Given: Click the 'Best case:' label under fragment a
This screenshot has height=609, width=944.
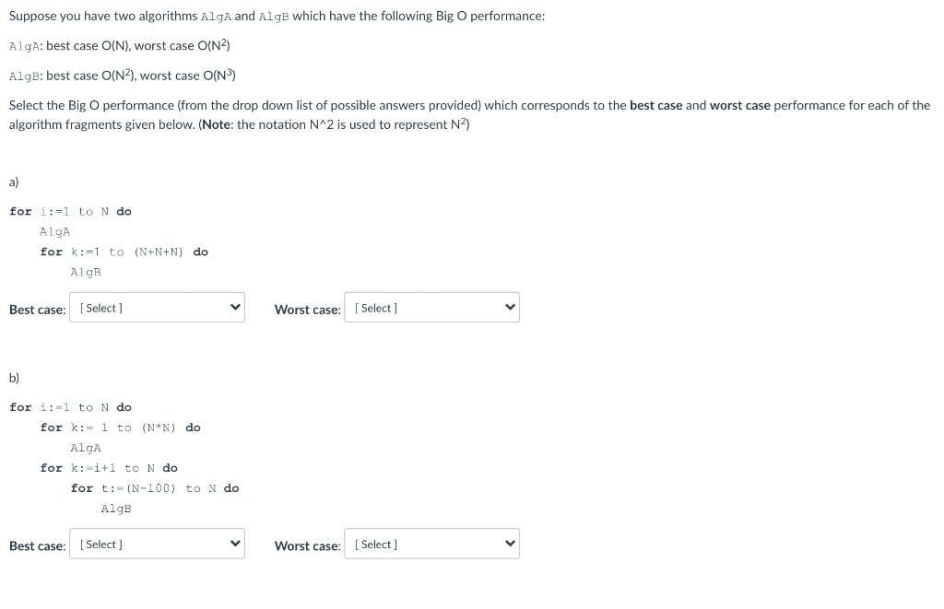Looking at the screenshot, I should click(x=37, y=310).
